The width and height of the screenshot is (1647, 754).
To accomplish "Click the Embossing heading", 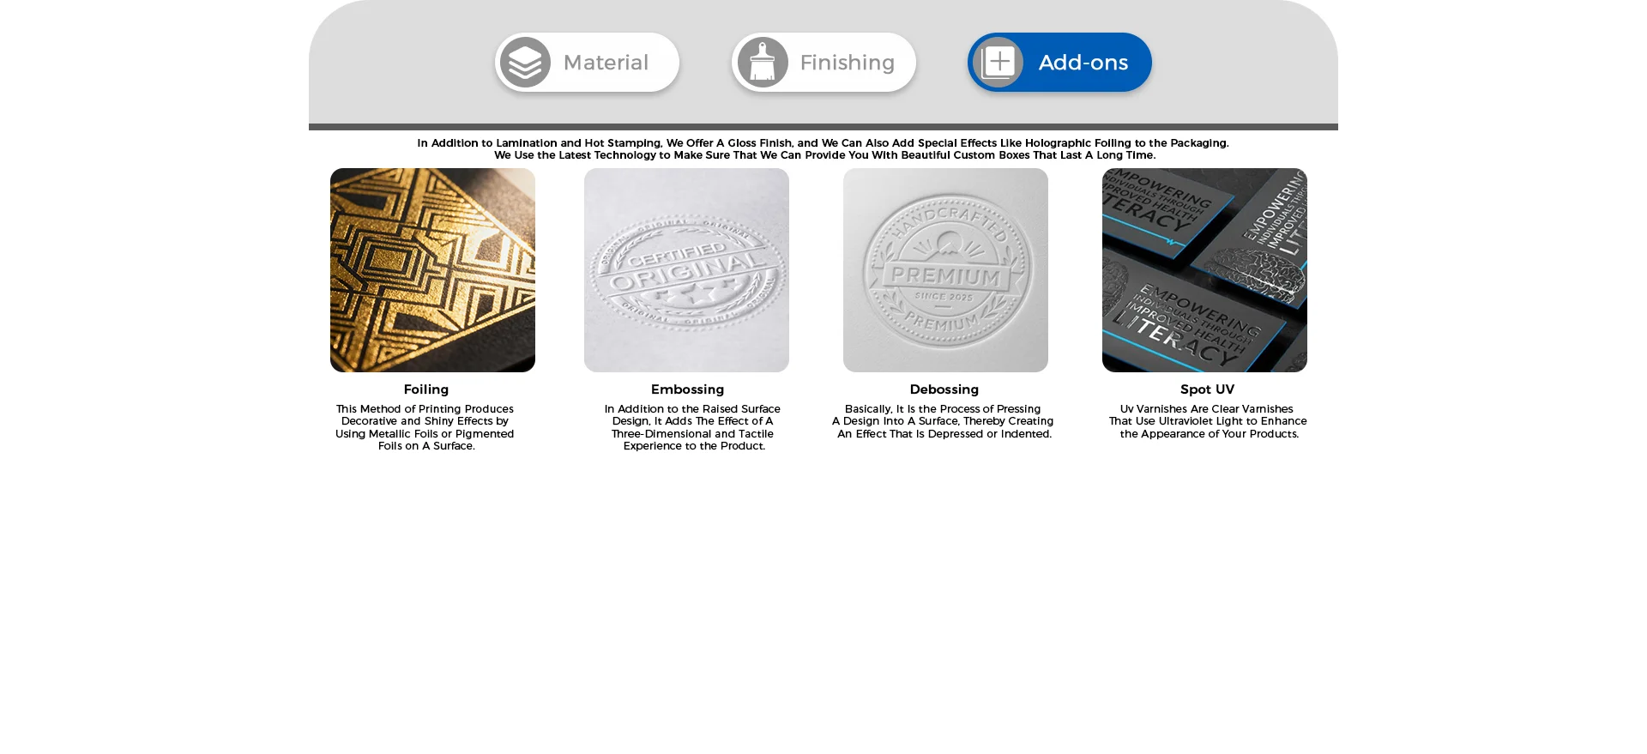I will point(687,389).
